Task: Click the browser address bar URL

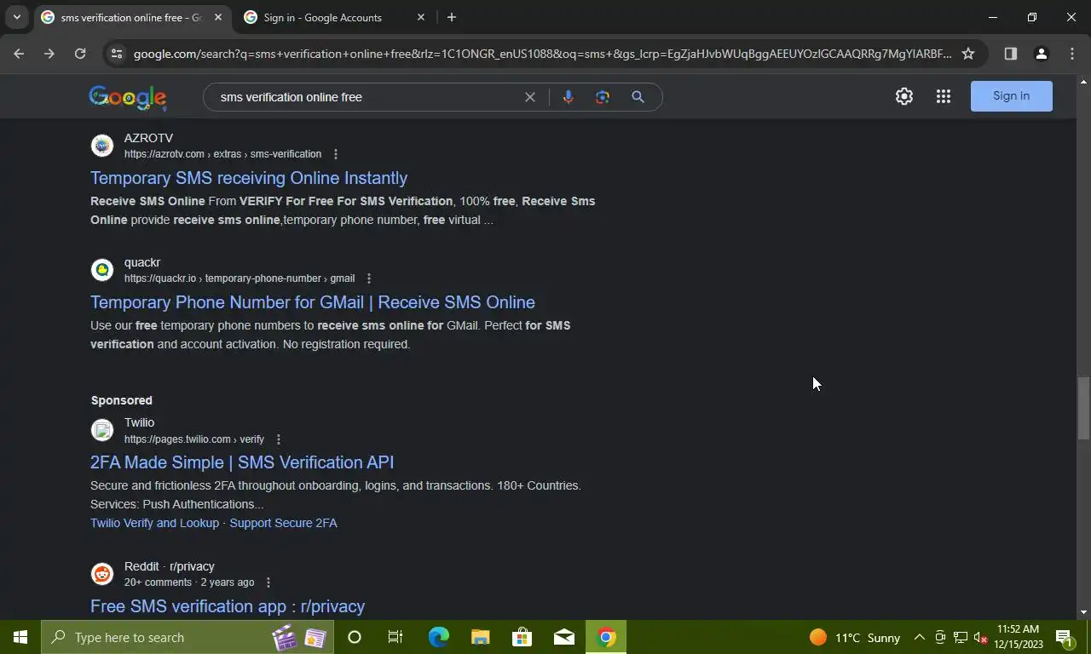Action: tap(542, 54)
